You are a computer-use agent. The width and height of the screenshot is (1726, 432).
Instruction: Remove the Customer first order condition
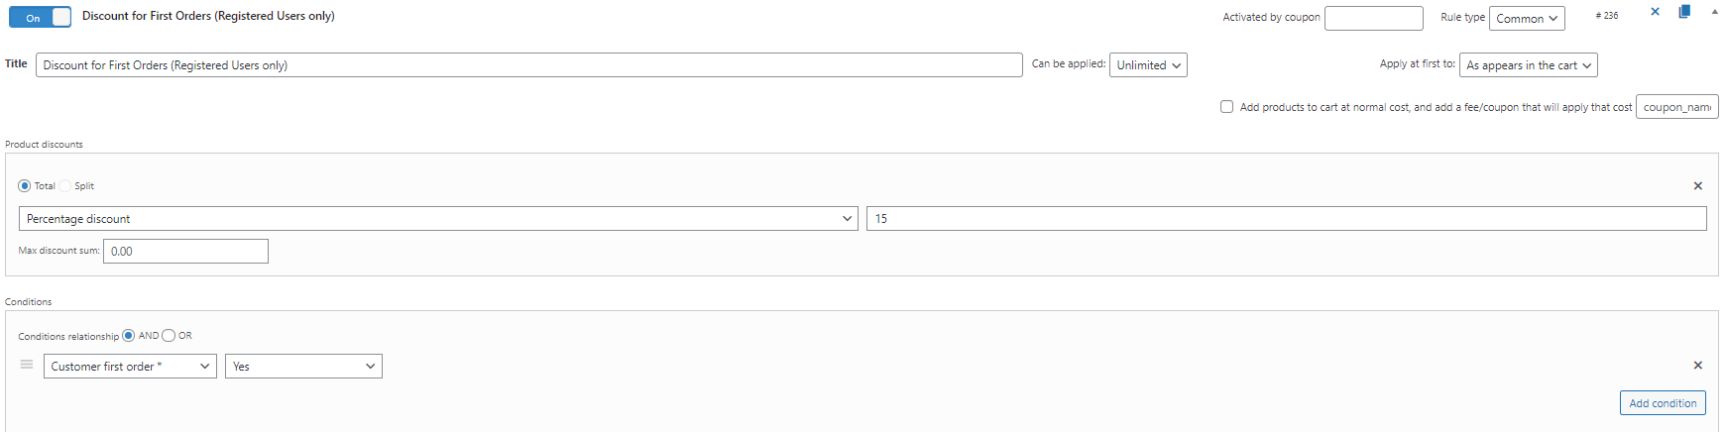(1697, 366)
